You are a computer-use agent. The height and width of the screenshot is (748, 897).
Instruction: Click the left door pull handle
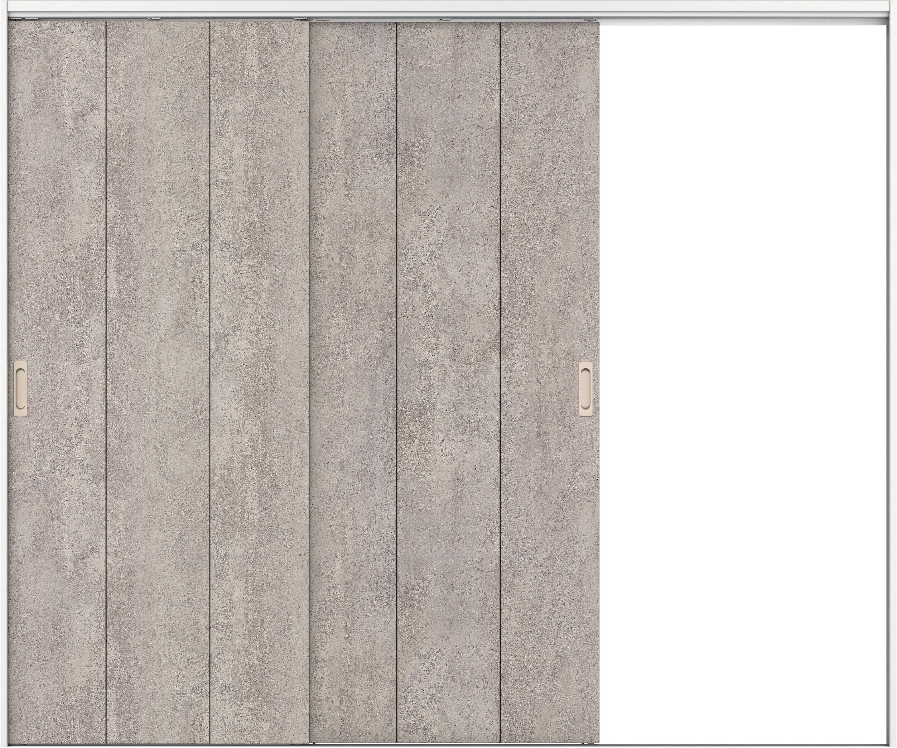(21, 389)
